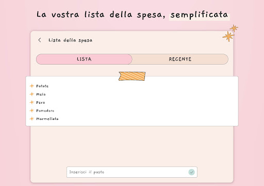Click the large orange sparkle decoration
This screenshot has height=186, width=264.
228,36
